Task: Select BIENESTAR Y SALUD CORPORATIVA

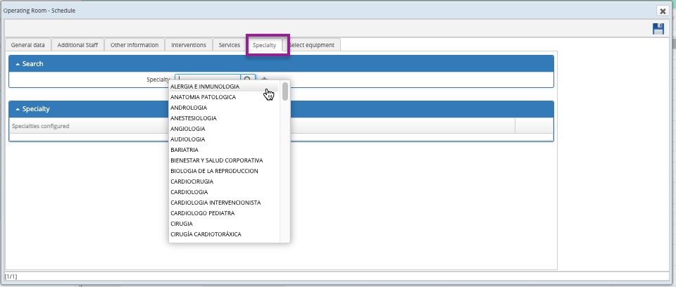Action: [224, 161]
